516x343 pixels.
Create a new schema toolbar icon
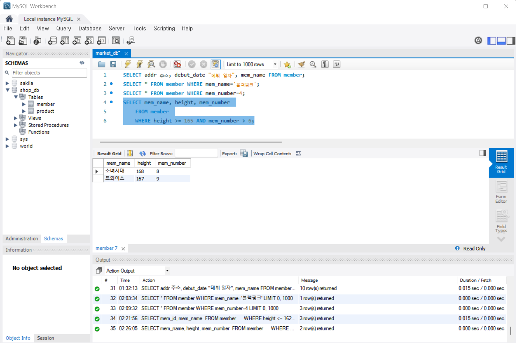tap(52, 41)
